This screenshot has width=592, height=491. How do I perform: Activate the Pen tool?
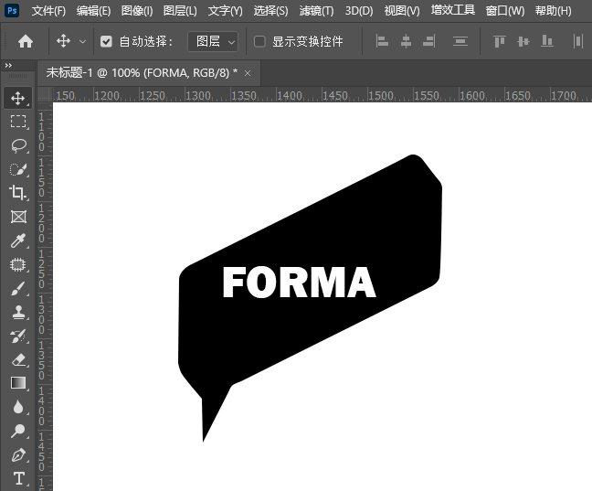point(18,454)
